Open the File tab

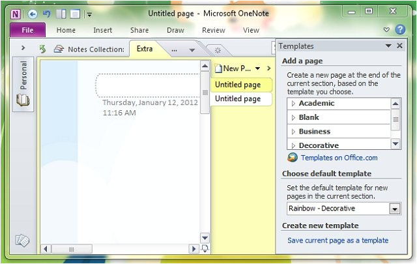(x=27, y=30)
